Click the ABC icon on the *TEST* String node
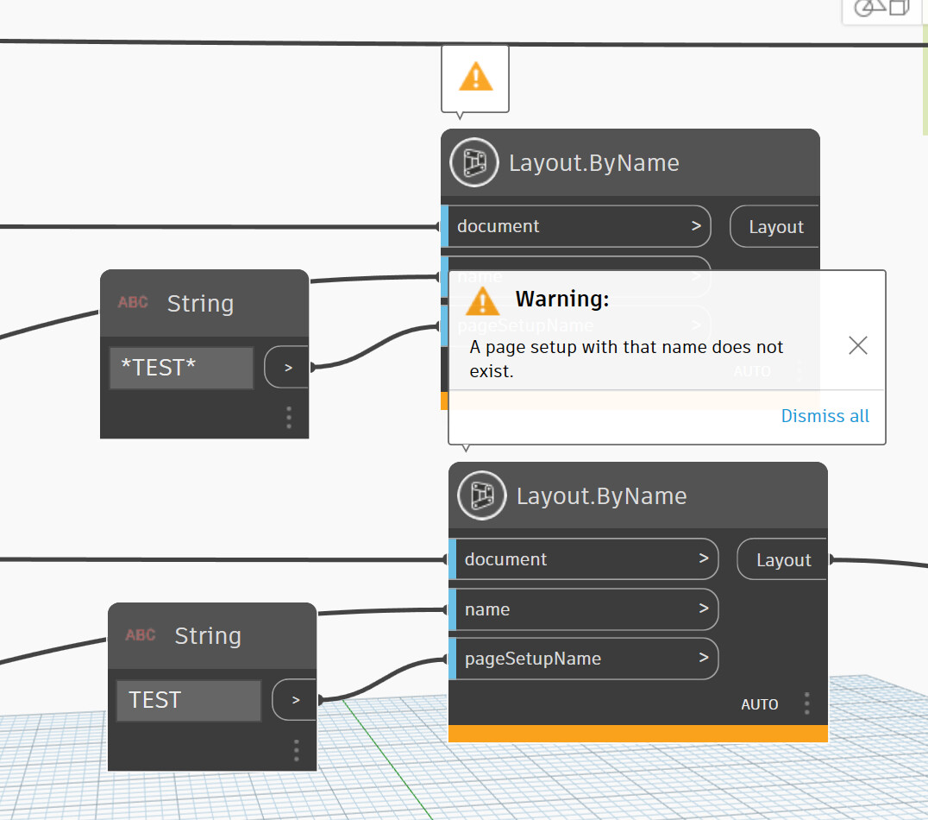 click(133, 302)
